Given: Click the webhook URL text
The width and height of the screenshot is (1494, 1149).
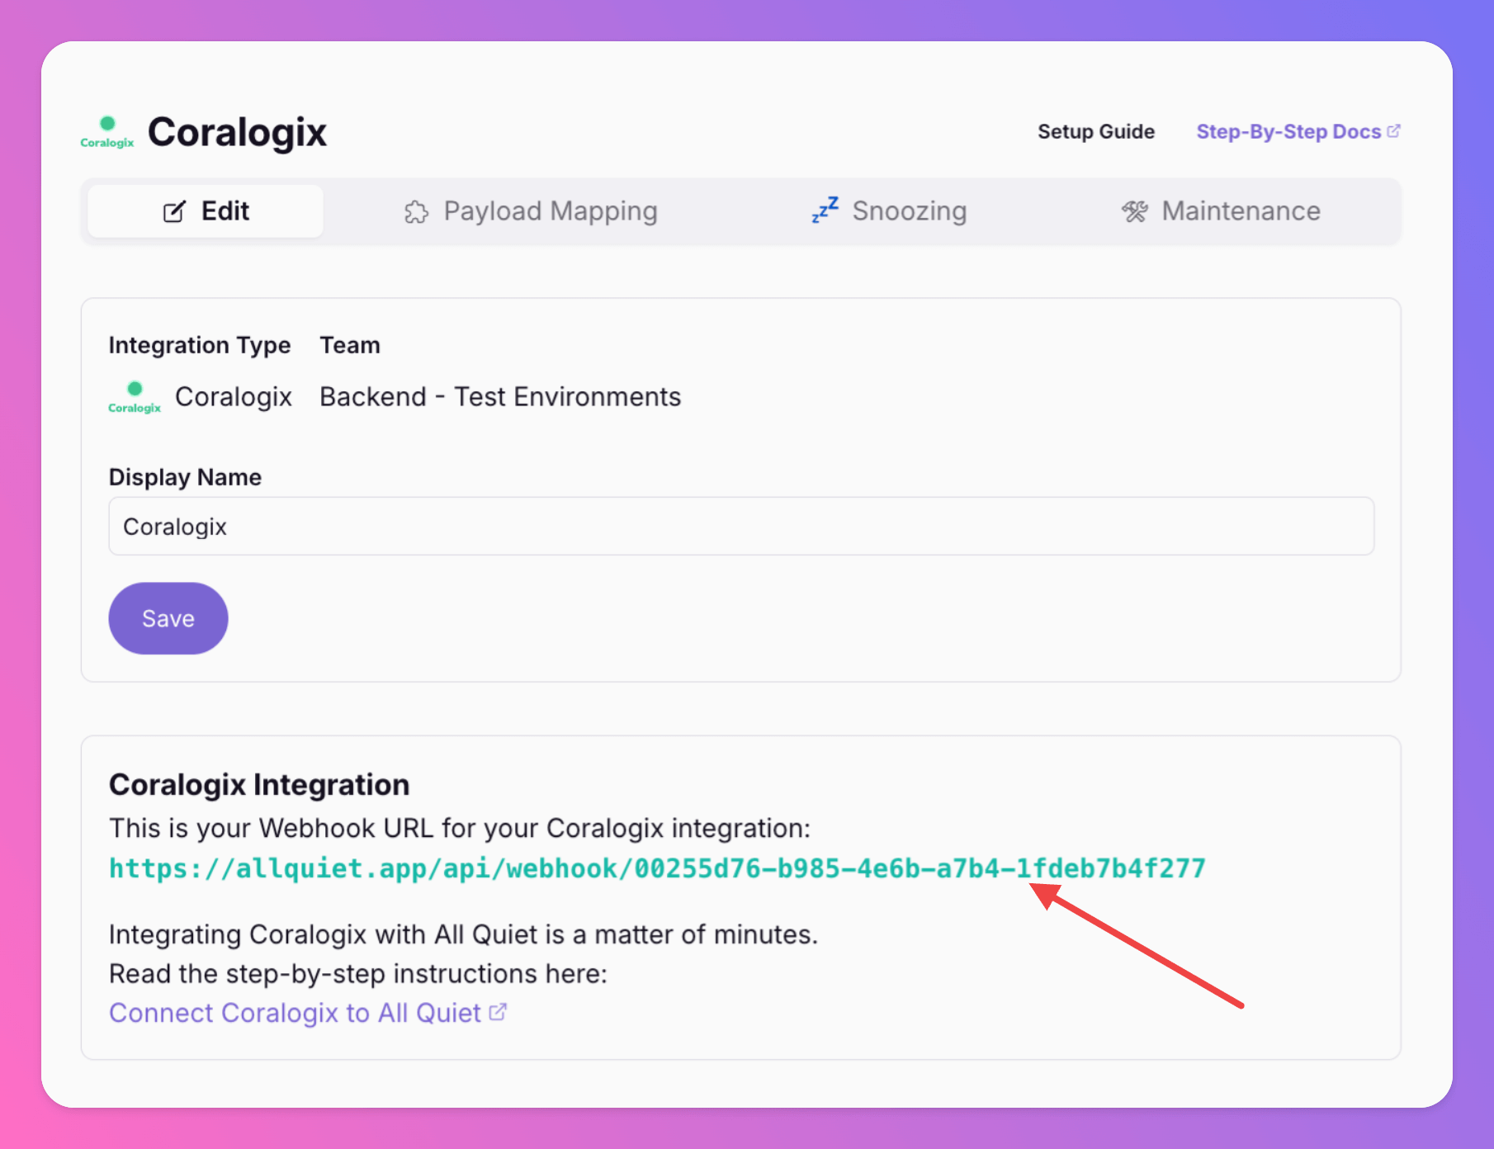Looking at the screenshot, I should 657,868.
